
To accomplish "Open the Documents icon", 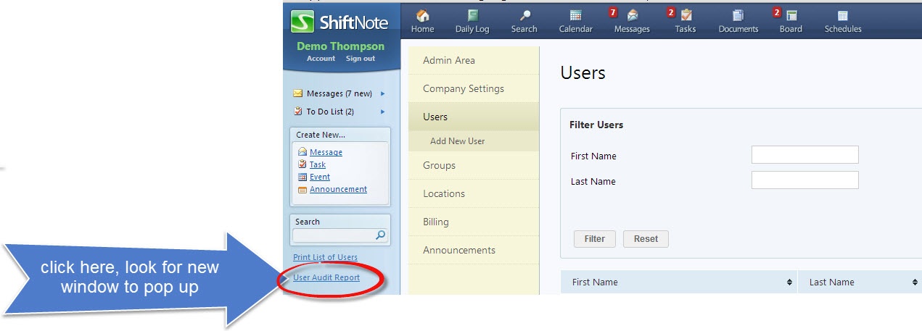I will tap(738, 16).
